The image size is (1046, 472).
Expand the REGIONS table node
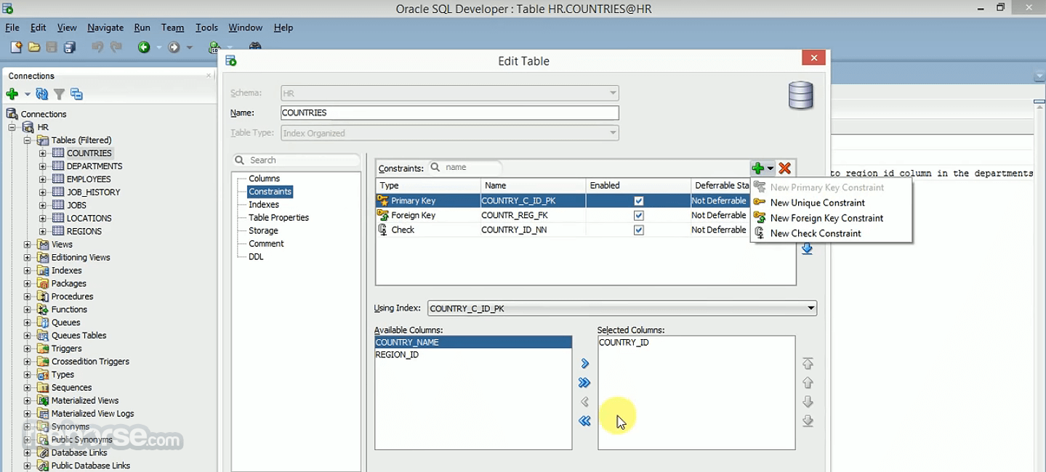point(43,232)
